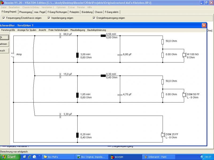Image resolution: width=214 pixels, height=160 pixels.
Task: Select the DSM 50 FF midrange speaker symbol
Action: 184,95
